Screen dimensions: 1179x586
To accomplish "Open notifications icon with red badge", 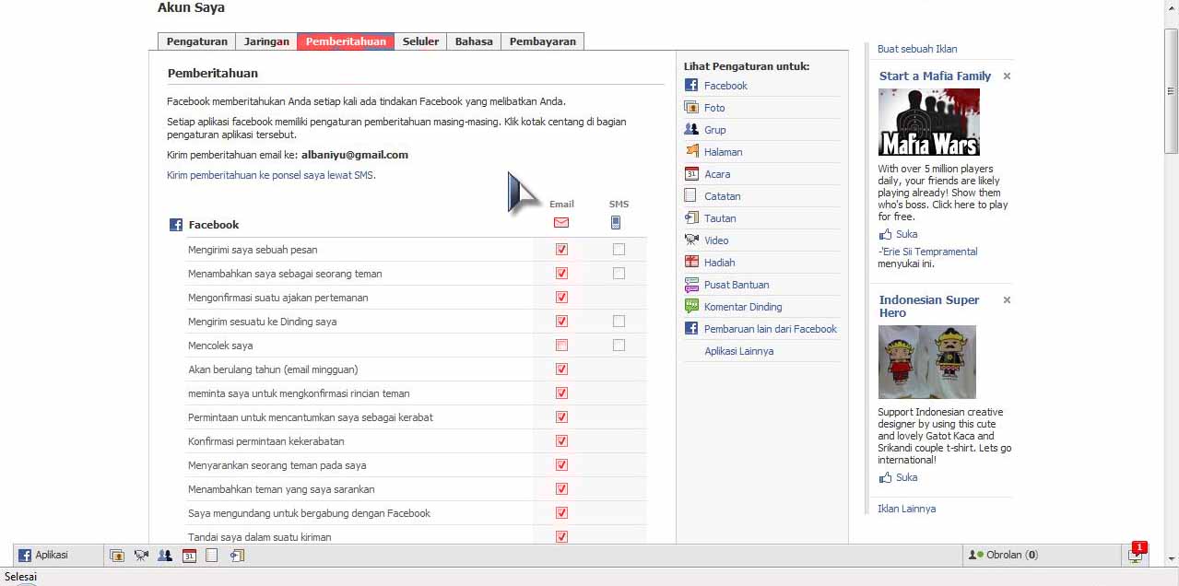I will (x=1137, y=554).
